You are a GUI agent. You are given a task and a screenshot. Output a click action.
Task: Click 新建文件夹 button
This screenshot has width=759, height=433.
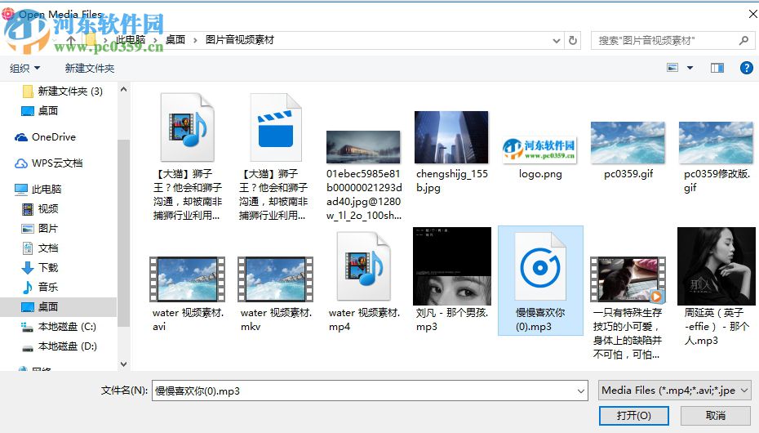[x=90, y=69]
